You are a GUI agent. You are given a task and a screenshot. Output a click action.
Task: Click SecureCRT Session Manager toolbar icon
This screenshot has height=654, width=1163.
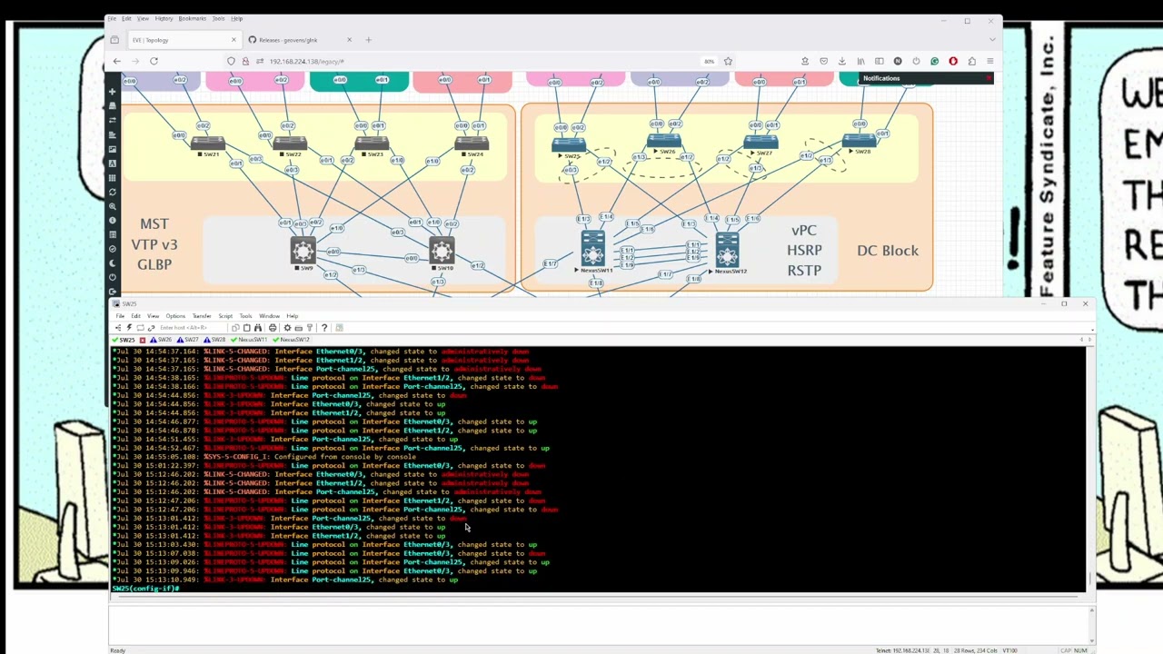pyautogui.click(x=118, y=328)
